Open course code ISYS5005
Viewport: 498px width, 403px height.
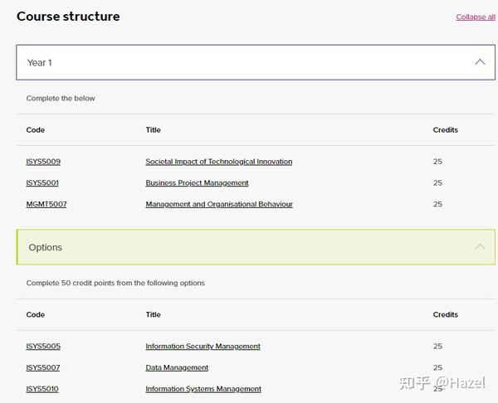[x=43, y=347]
